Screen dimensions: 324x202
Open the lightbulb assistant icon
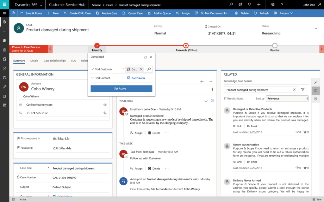pyautogui.click(x=249, y=4)
